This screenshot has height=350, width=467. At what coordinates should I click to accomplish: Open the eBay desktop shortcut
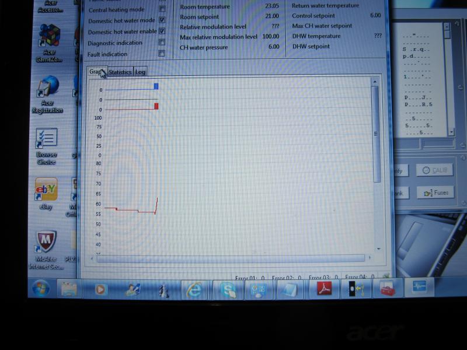(x=46, y=190)
